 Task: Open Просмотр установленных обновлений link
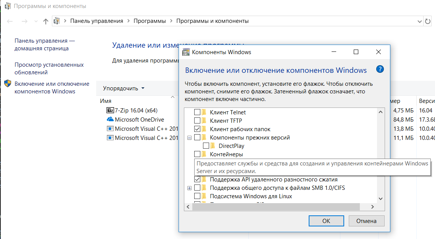49,69
